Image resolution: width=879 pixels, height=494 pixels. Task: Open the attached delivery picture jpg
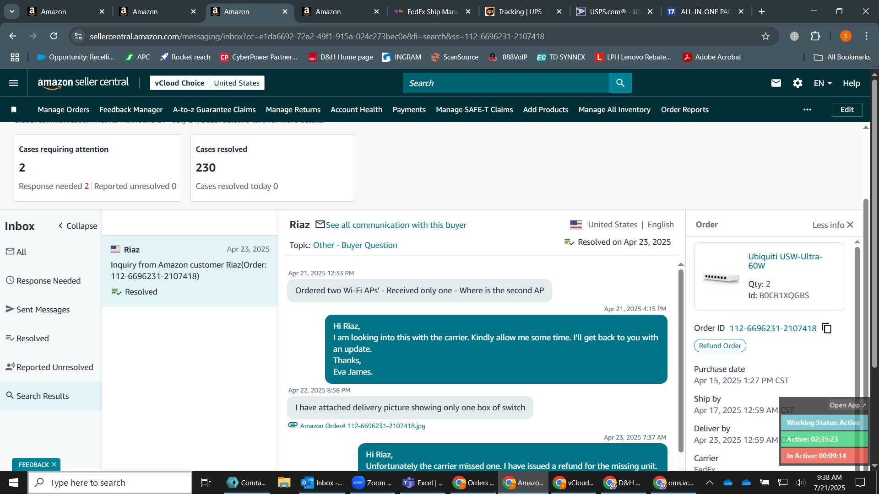[x=362, y=426]
